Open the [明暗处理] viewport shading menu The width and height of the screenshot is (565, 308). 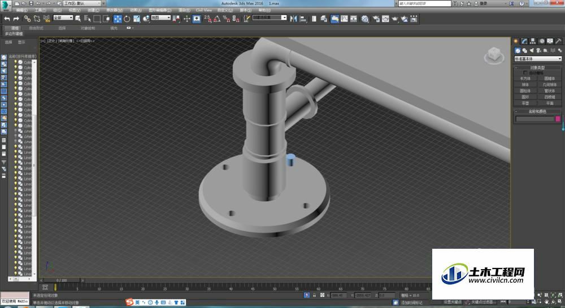[66, 41]
